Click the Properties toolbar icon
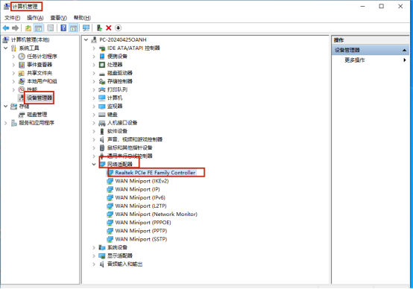 click(x=50, y=28)
